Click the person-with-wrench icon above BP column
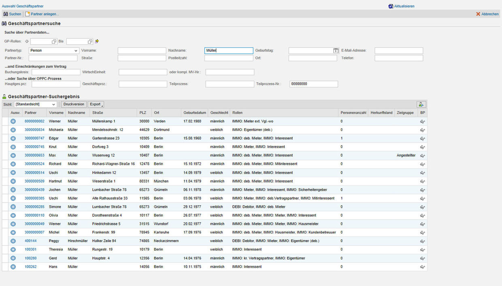 point(421,104)
